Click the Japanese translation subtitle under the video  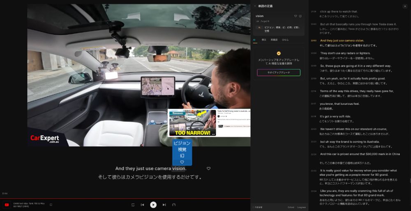(x=150, y=177)
